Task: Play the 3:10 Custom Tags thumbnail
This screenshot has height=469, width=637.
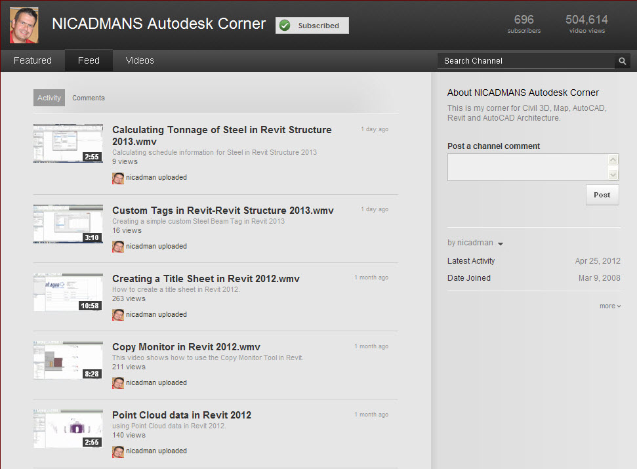Action: click(68, 224)
